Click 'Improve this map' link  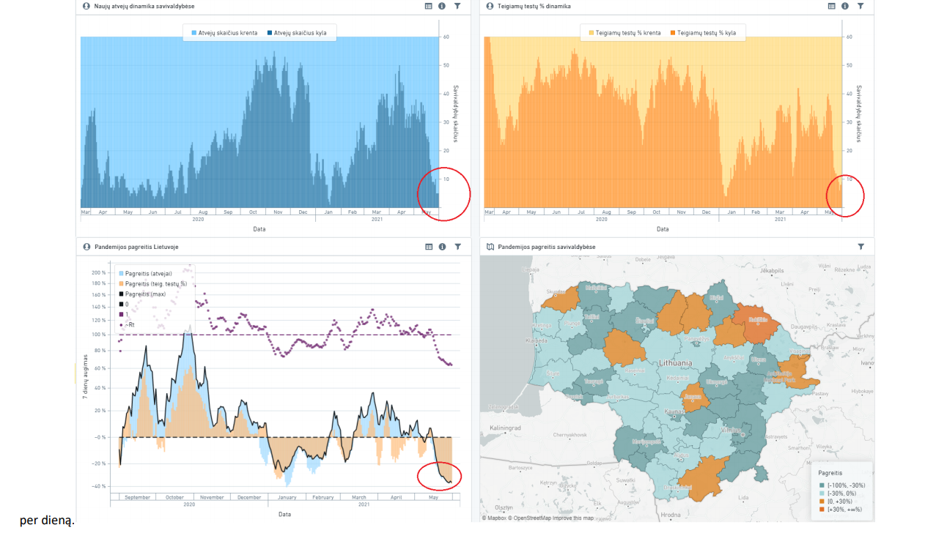574,518
